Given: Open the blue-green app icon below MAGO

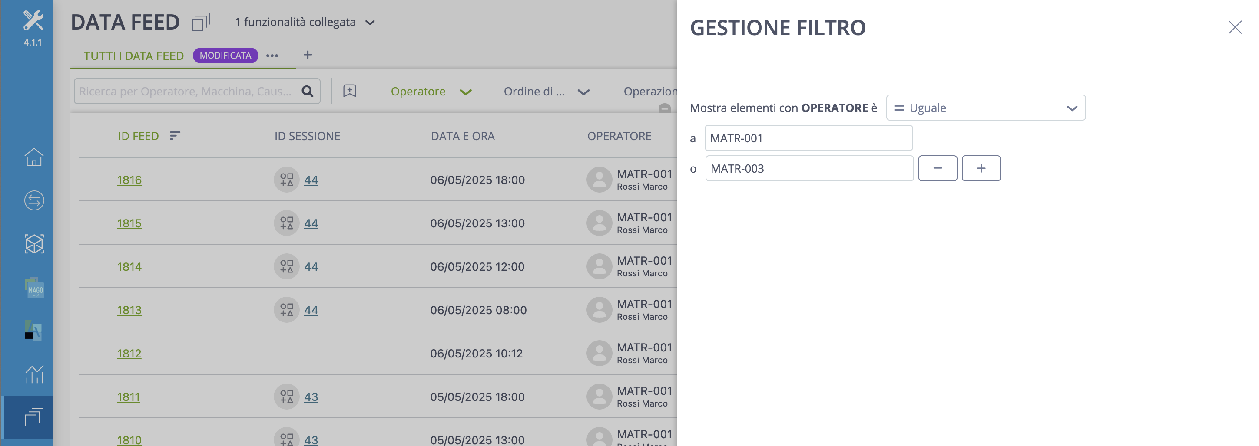Looking at the screenshot, I should point(34,331).
